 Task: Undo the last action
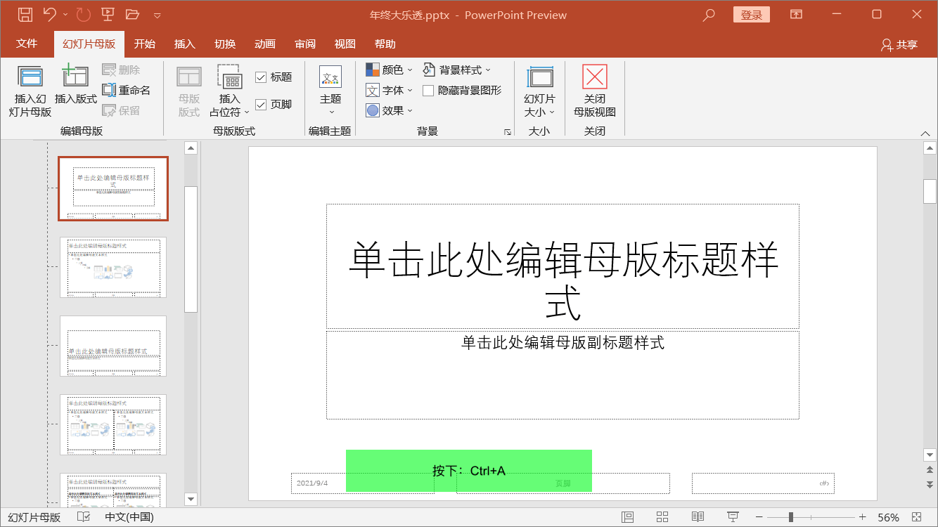(x=49, y=14)
